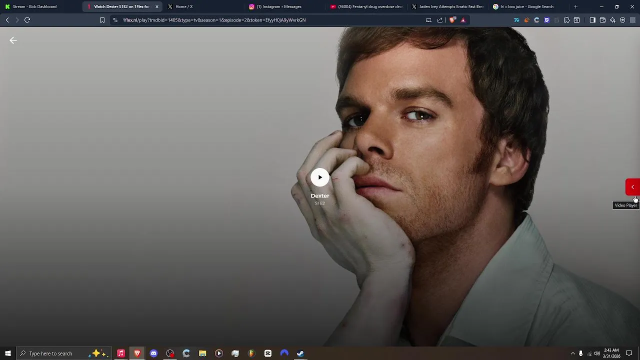Open the blue arc icon in taskbar

[x=284, y=353]
